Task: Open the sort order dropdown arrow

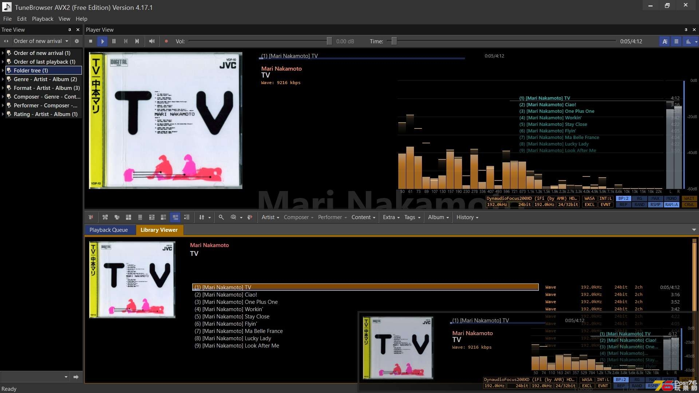Action: pyautogui.click(x=209, y=218)
